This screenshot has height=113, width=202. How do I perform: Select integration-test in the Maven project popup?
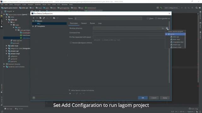coord(178,42)
